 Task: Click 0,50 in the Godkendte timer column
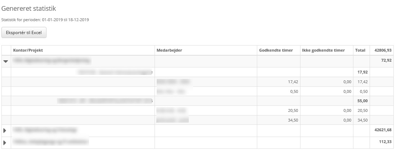[293, 91]
